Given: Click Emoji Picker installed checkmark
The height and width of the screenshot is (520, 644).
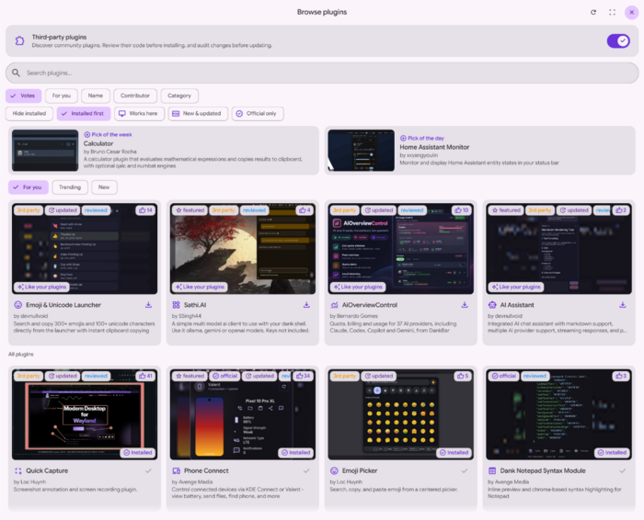Looking at the screenshot, I should click(x=465, y=470).
